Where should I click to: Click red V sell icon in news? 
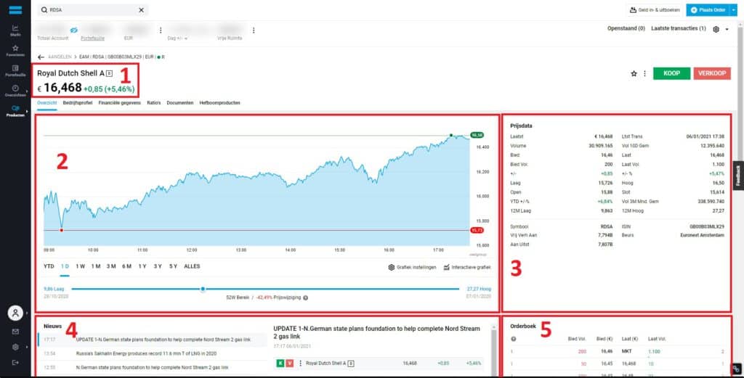point(289,363)
